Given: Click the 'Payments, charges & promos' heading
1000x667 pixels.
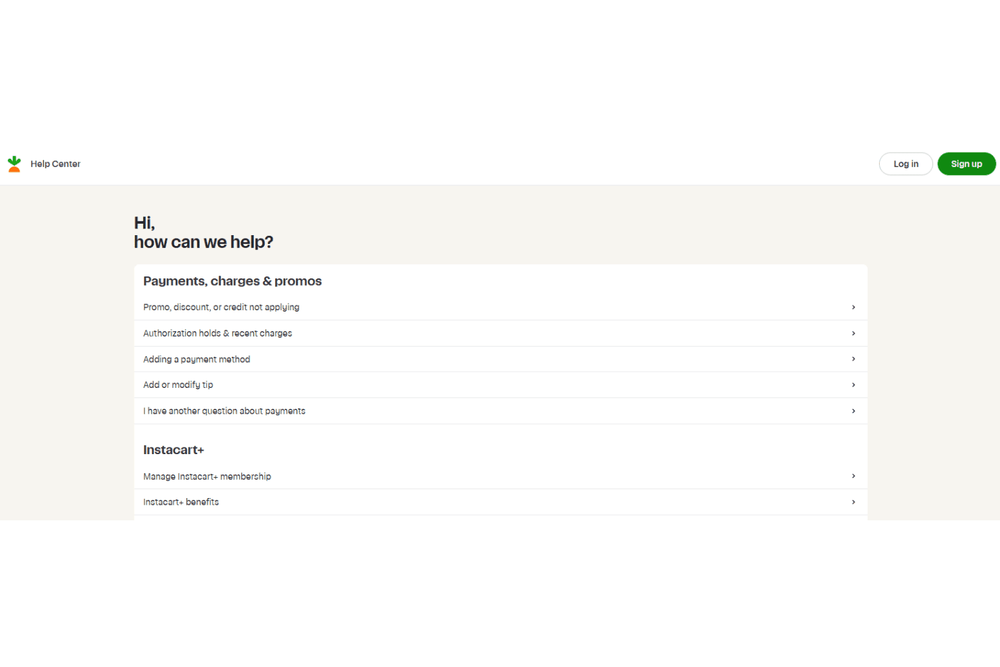Looking at the screenshot, I should [232, 281].
